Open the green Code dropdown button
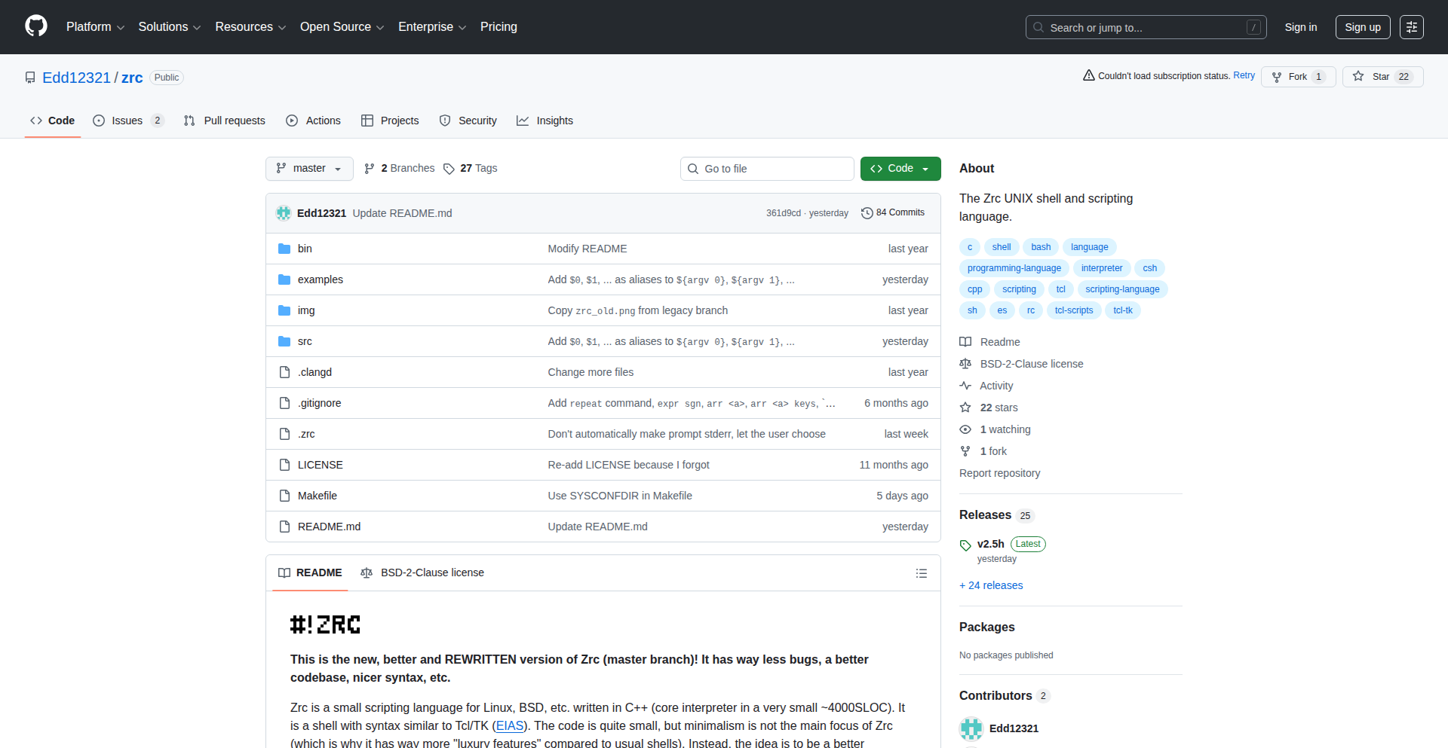The width and height of the screenshot is (1448, 748). (x=900, y=169)
